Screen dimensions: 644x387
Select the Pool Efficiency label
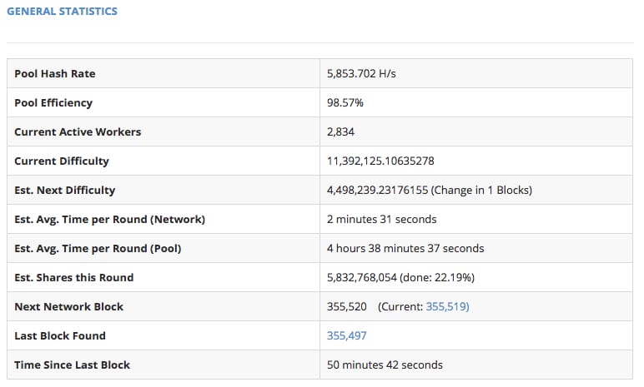[53, 103]
